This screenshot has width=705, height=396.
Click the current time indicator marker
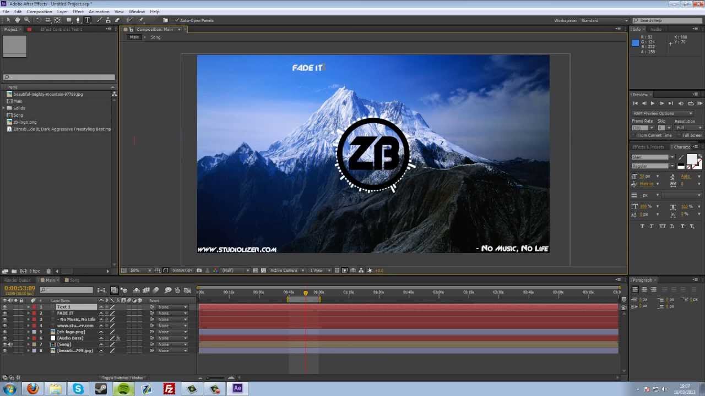(x=306, y=293)
